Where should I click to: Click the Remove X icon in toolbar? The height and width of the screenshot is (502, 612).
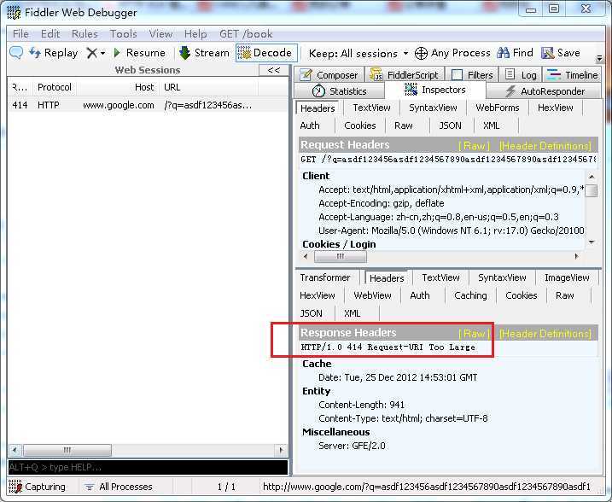pos(91,53)
